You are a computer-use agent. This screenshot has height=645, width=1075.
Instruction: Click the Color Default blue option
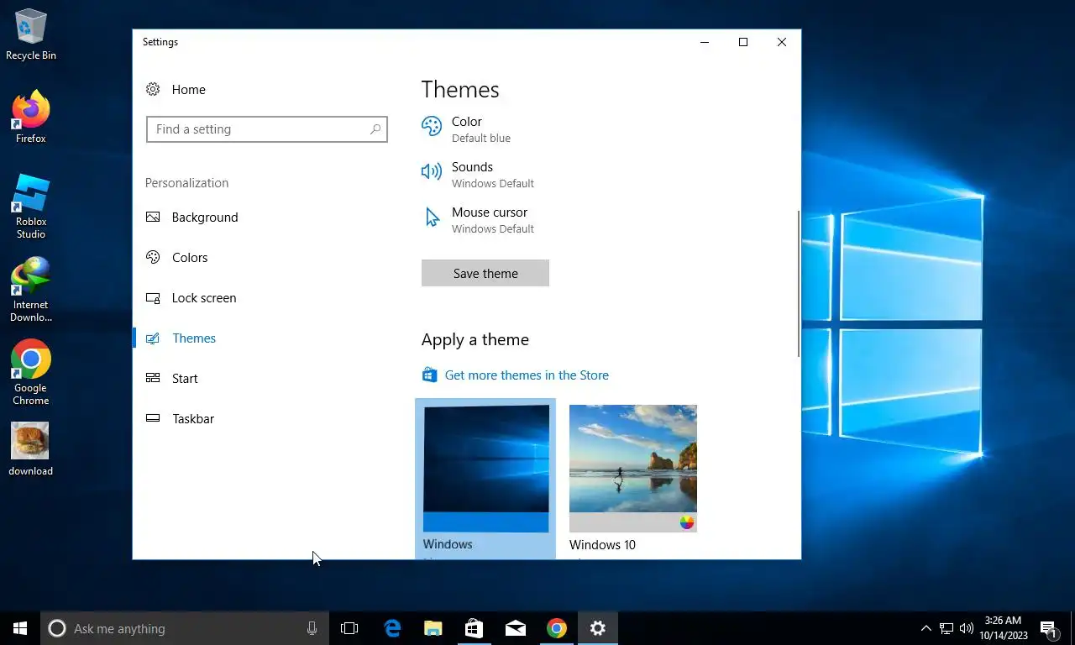[x=480, y=129]
